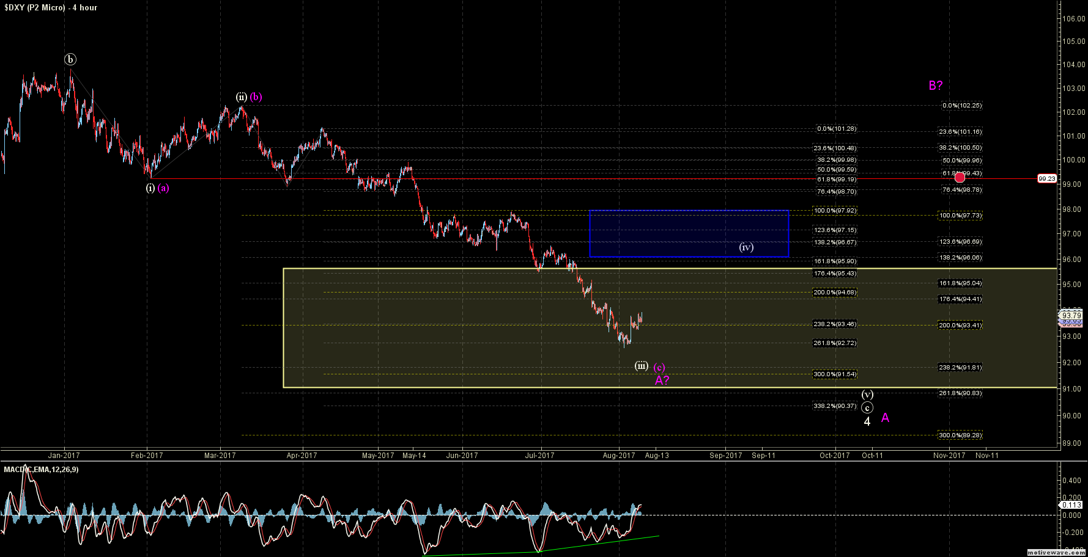
Task: Click the Aug-2017 date on the time axis
Action: click(x=619, y=456)
